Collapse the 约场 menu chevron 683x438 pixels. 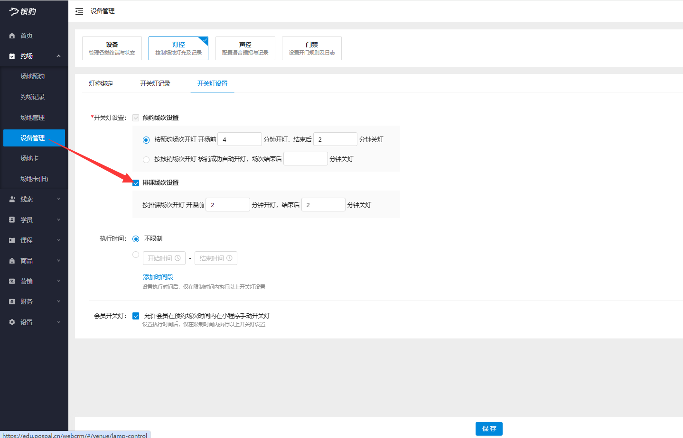coord(58,56)
